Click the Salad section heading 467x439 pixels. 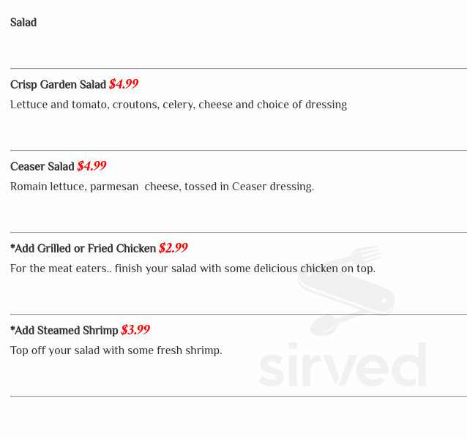23,23
